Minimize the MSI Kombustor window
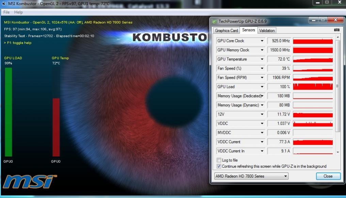Viewport: 346px width, 198px height. [317, 3]
